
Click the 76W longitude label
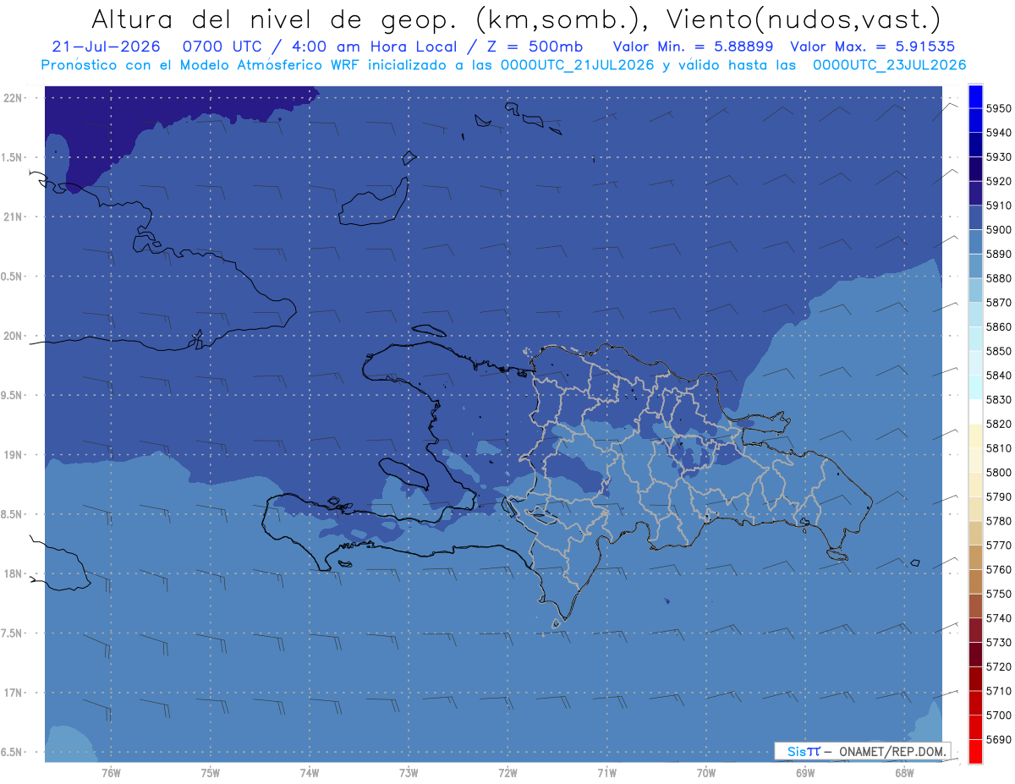(111, 773)
